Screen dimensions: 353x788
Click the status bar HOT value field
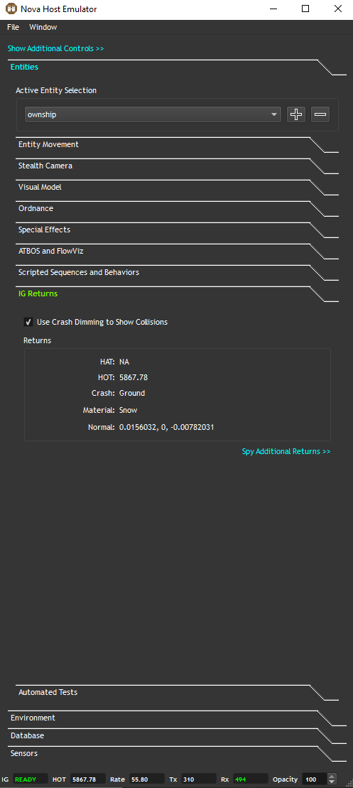tap(88, 779)
